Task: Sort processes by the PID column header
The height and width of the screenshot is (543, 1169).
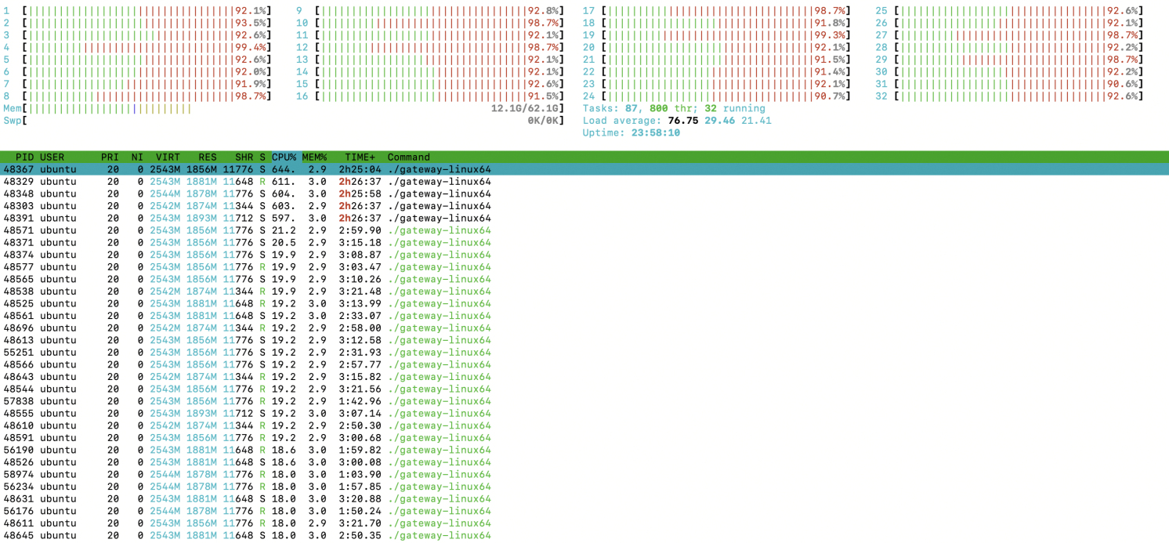Action: click(25, 157)
